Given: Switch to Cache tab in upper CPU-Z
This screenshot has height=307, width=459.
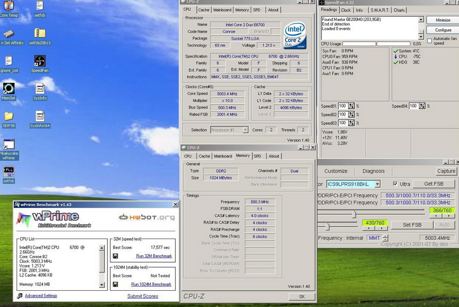Looking at the screenshot, I should pyautogui.click(x=204, y=10).
